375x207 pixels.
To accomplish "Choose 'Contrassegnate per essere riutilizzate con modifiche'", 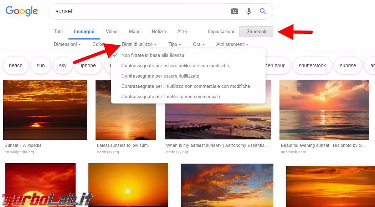I will pyautogui.click(x=175, y=66).
